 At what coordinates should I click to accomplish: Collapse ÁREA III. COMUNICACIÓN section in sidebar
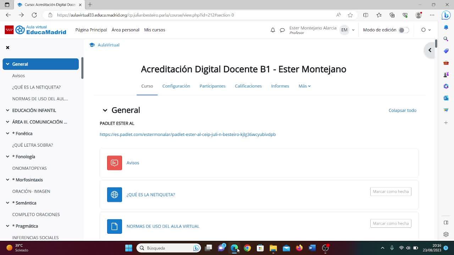point(7,122)
